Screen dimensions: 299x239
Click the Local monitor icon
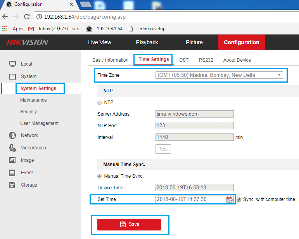click(x=12, y=64)
